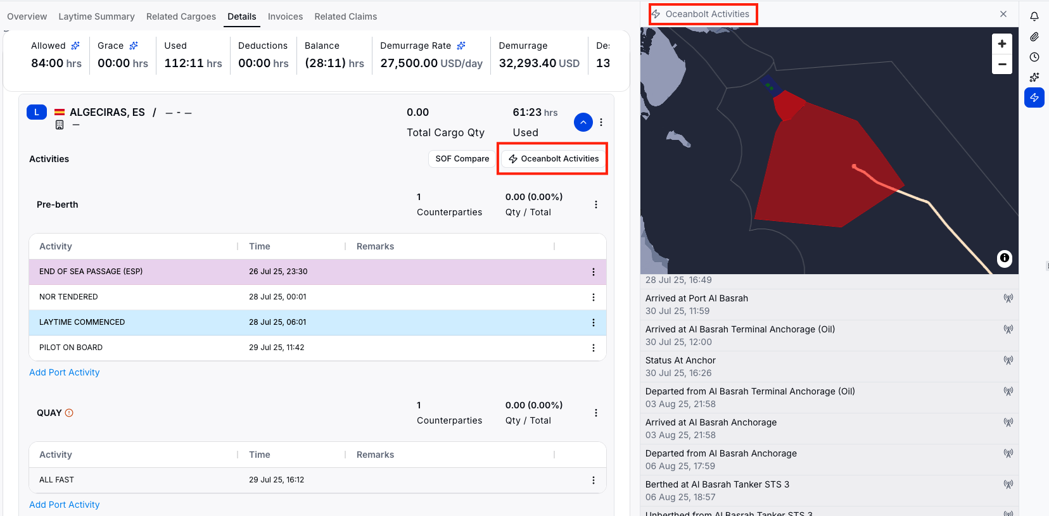Open the history clock icon
The width and height of the screenshot is (1049, 516).
1034,57
